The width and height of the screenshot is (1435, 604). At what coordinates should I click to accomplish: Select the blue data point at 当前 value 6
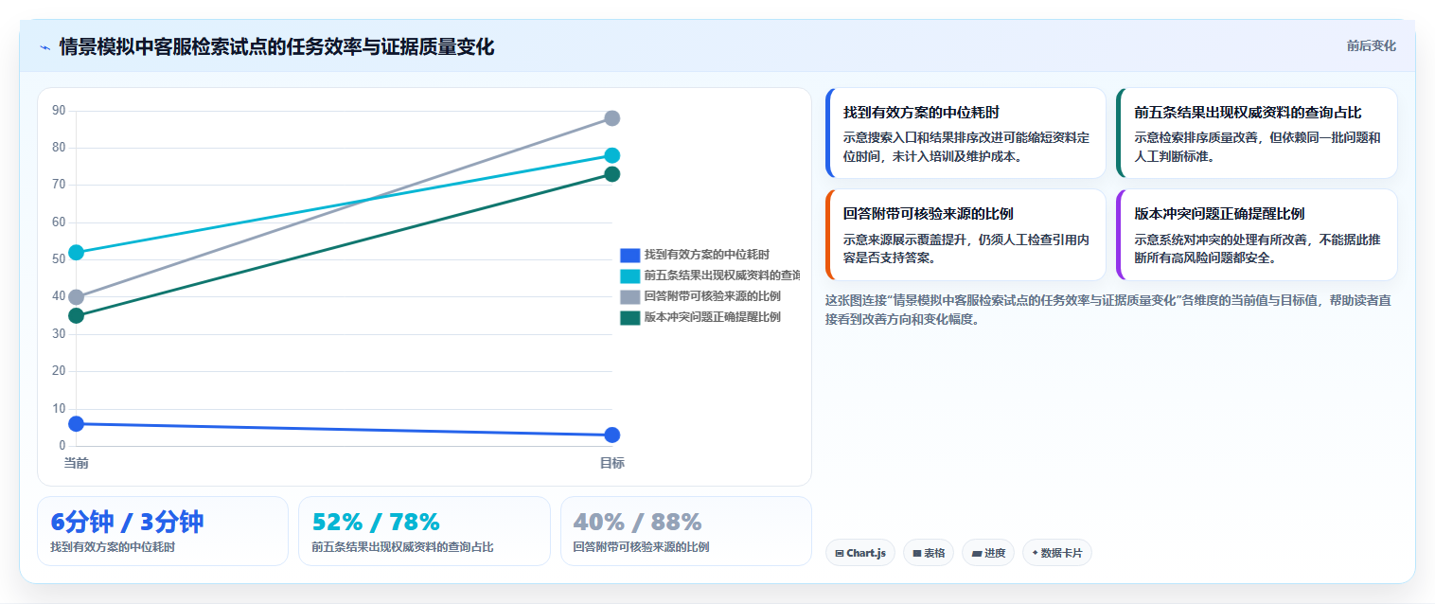click(77, 423)
